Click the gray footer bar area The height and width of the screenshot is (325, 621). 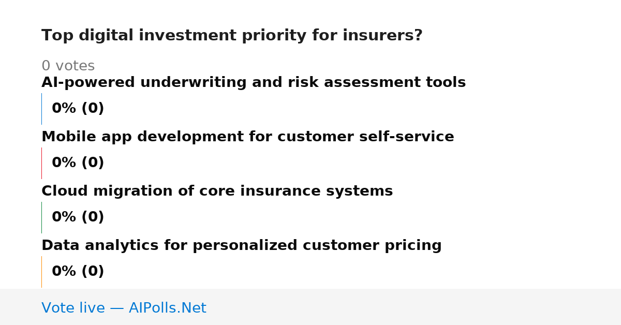point(310,307)
